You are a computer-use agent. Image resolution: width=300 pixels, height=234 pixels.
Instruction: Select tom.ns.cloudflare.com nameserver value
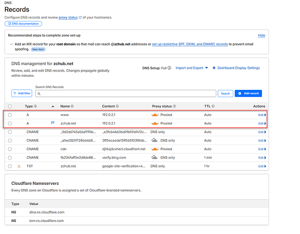tap(46, 221)
